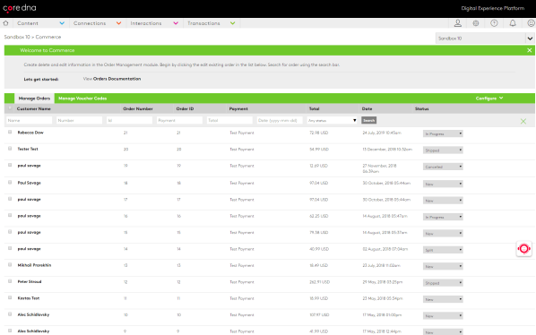Click the Number filter input field
The width and height of the screenshot is (536, 335).
tap(79, 120)
